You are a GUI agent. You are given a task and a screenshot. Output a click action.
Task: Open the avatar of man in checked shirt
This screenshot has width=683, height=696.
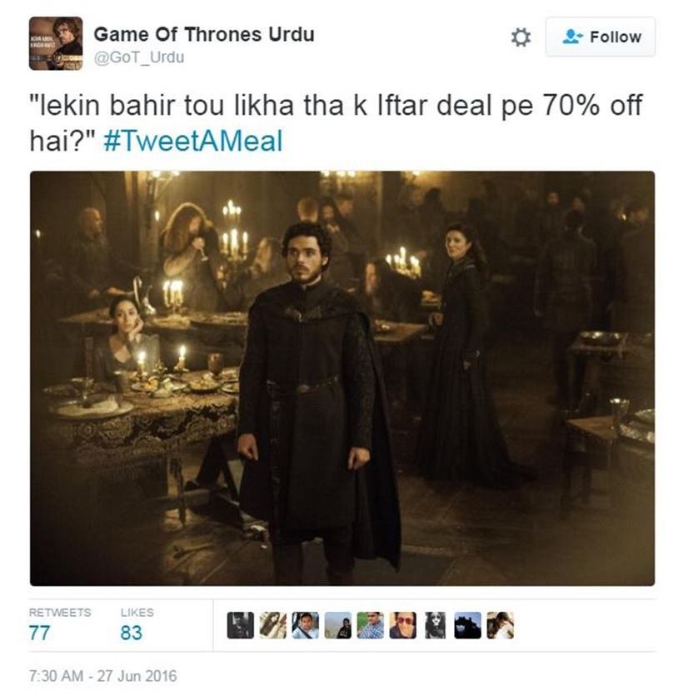tap(371, 625)
